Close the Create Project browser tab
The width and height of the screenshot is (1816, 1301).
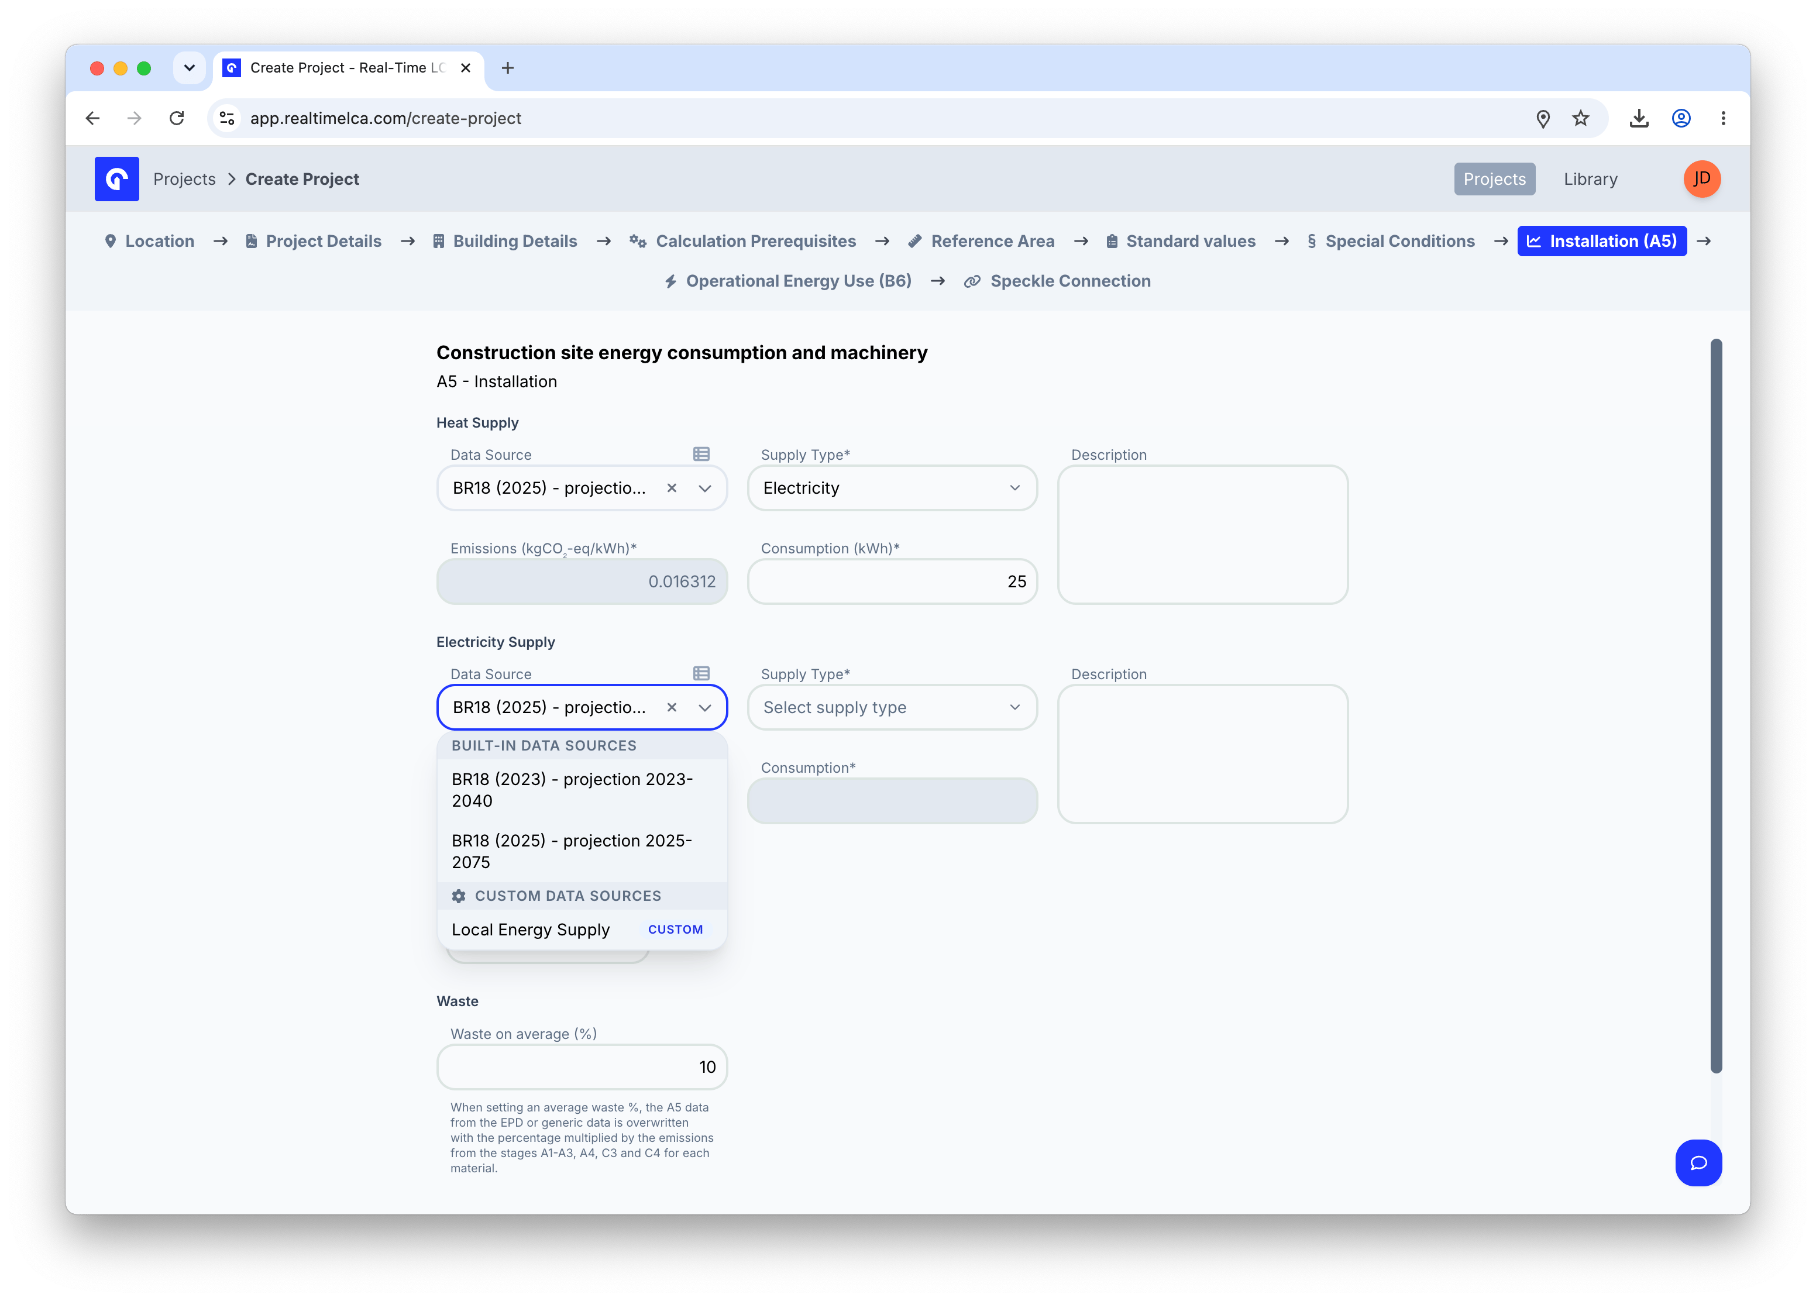[x=465, y=68]
